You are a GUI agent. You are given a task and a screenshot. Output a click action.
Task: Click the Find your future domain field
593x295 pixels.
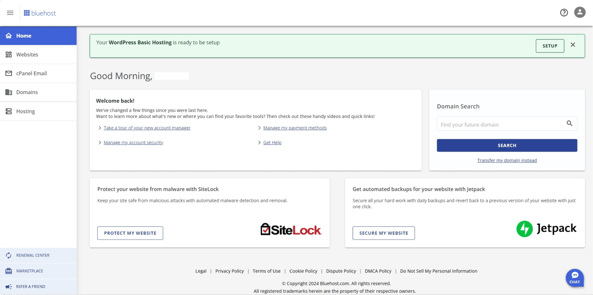(498, 124)
